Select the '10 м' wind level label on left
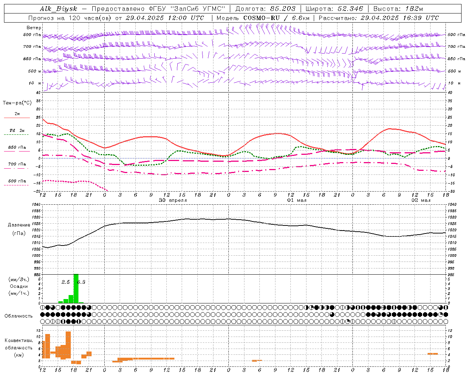Viewport: 467px width, 373px height. (35, 83)
